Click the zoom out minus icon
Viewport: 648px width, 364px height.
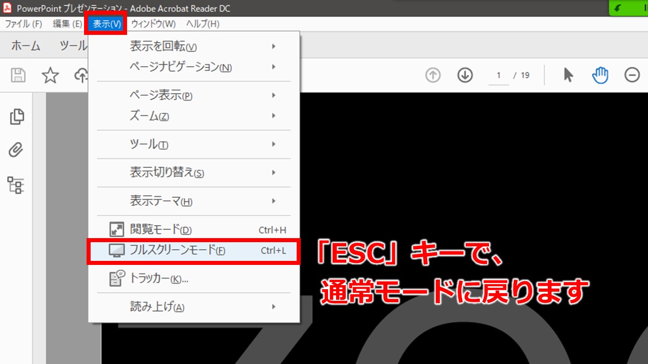[x=632, y=75]
